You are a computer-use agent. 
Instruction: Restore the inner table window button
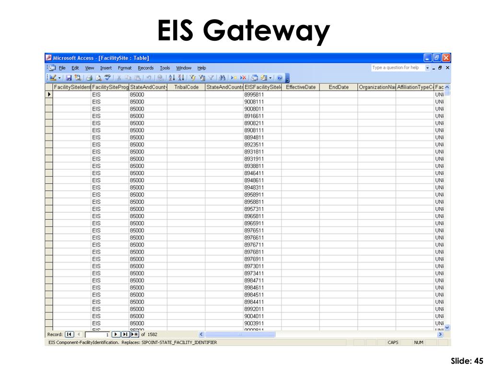(440, 68)
